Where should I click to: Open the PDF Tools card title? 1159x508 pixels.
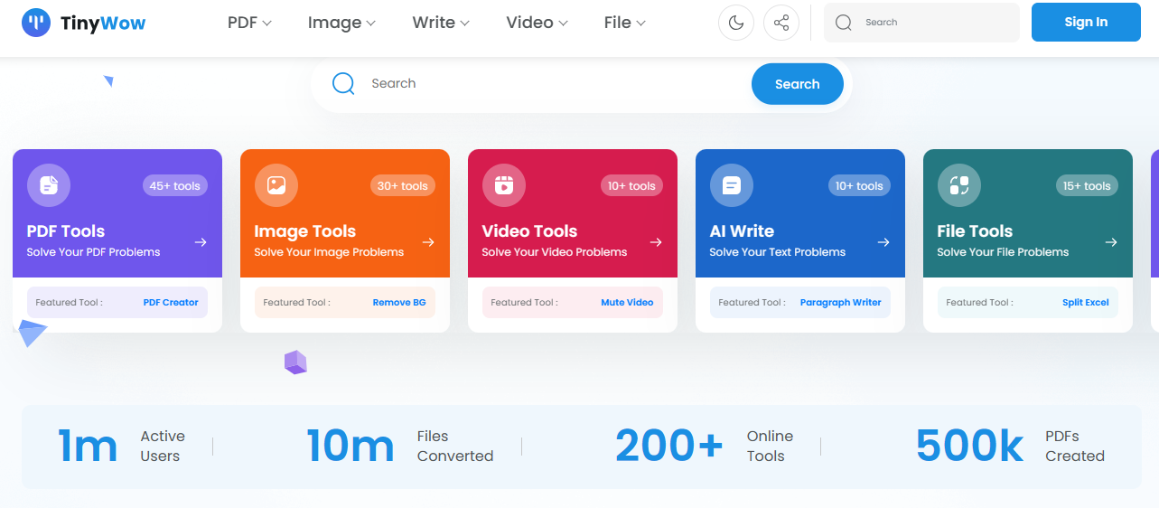(x=66, y=231)
